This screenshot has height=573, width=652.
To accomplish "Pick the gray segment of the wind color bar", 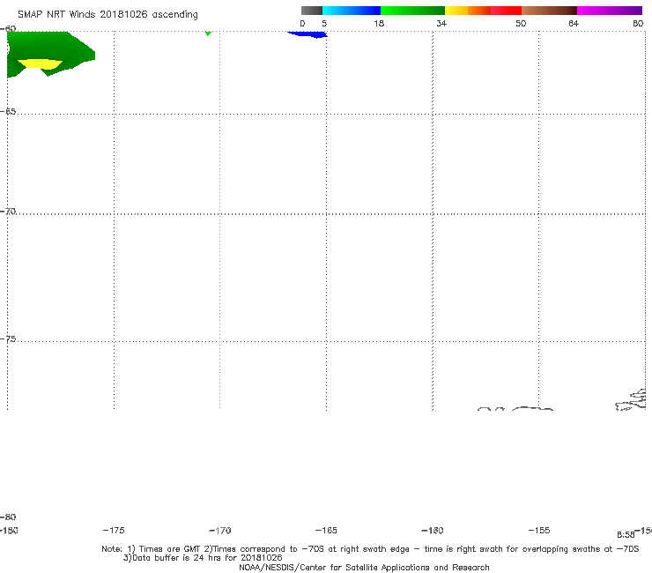I will [312, 11].
